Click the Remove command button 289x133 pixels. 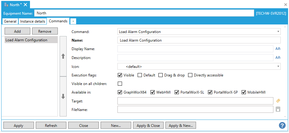click(45, 31)
